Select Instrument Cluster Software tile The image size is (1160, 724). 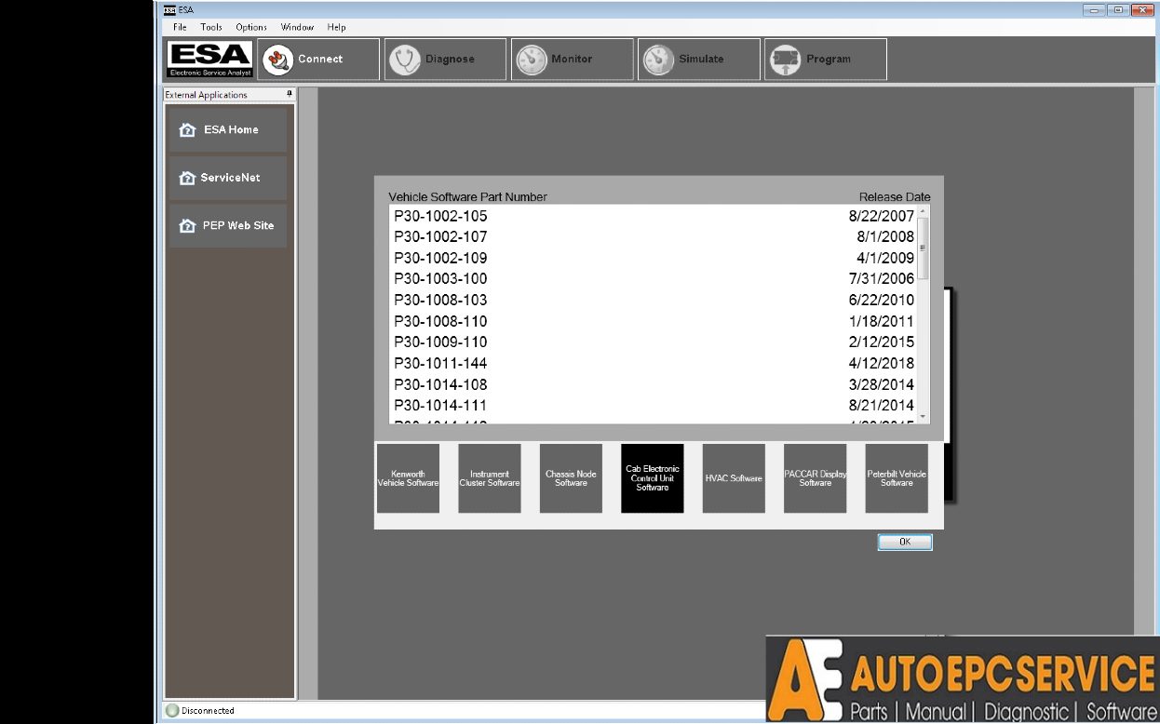(x=490, y=478)
